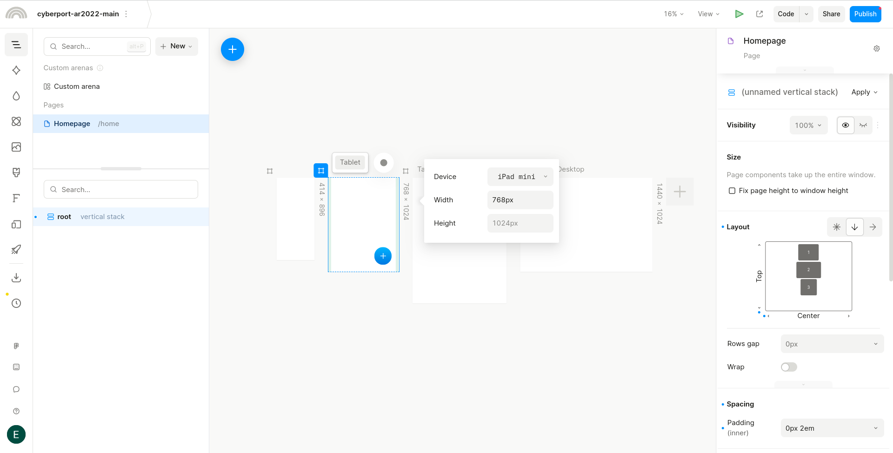Click the droplet style tokens icon
The height and width of the screenshot is (453, 893).
pyautogui.click(x=16, y=96)
